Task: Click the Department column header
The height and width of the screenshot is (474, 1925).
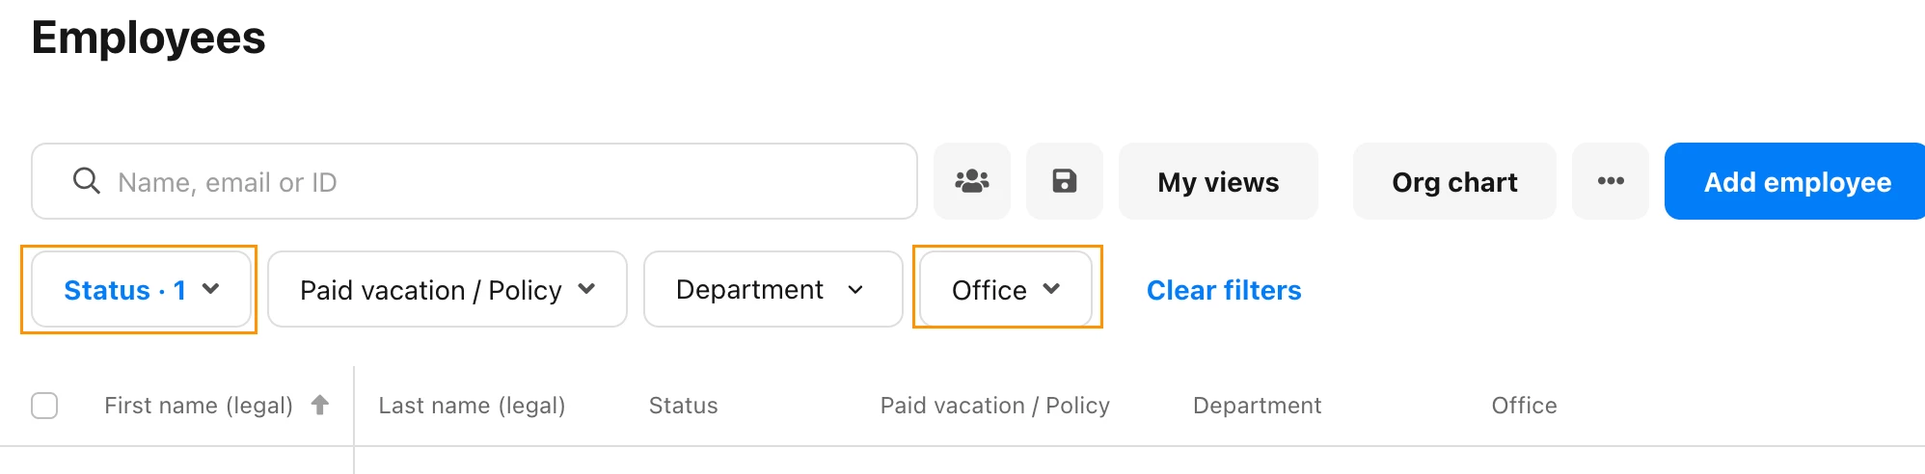Action: tap(1257, 406)
